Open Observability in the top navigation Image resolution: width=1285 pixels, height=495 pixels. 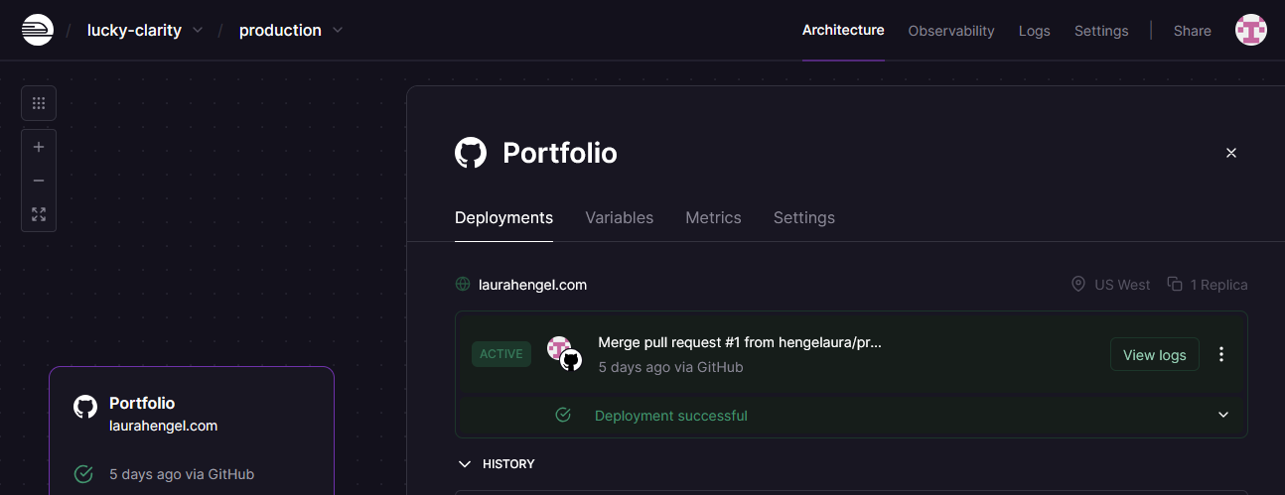(950, 31)
